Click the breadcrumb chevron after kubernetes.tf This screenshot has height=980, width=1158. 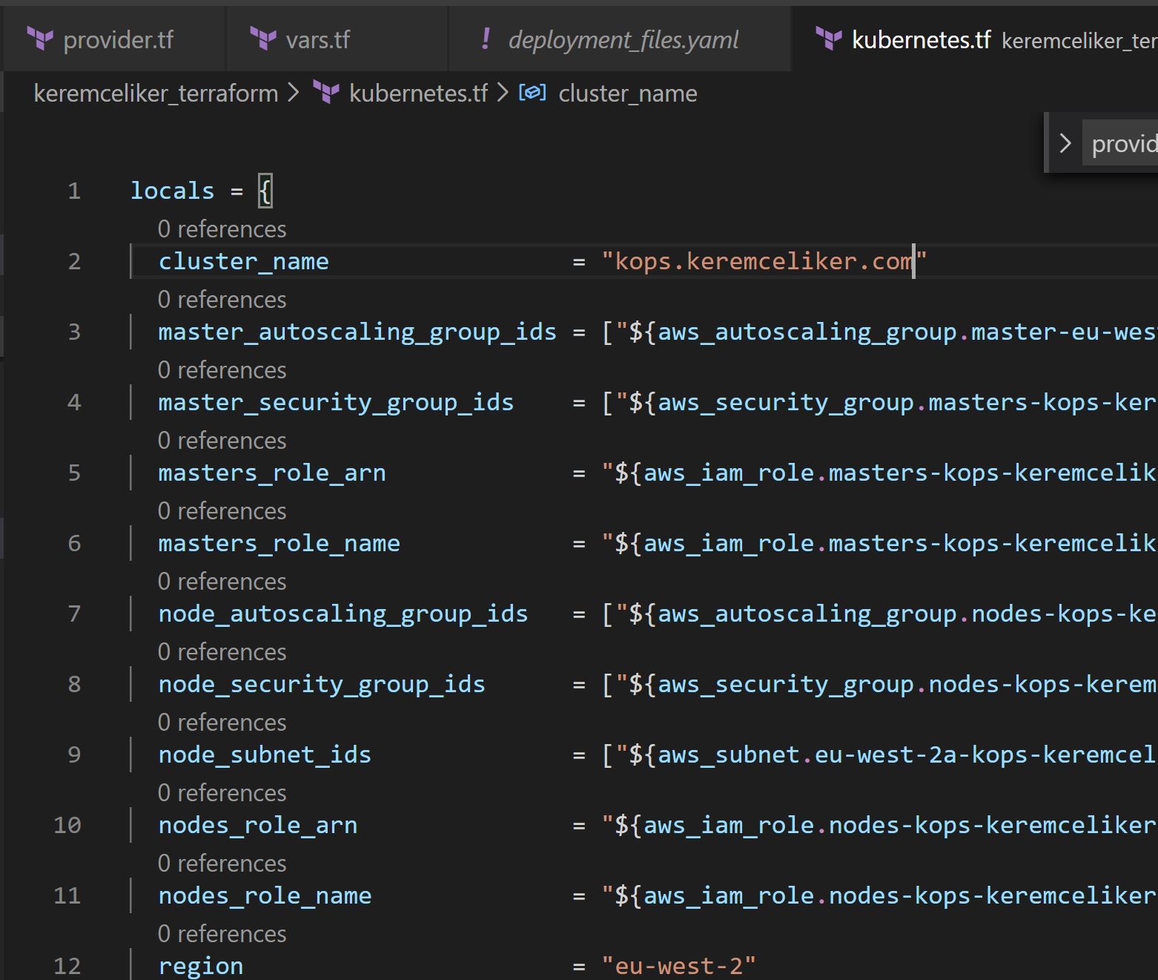pos(503,93)
